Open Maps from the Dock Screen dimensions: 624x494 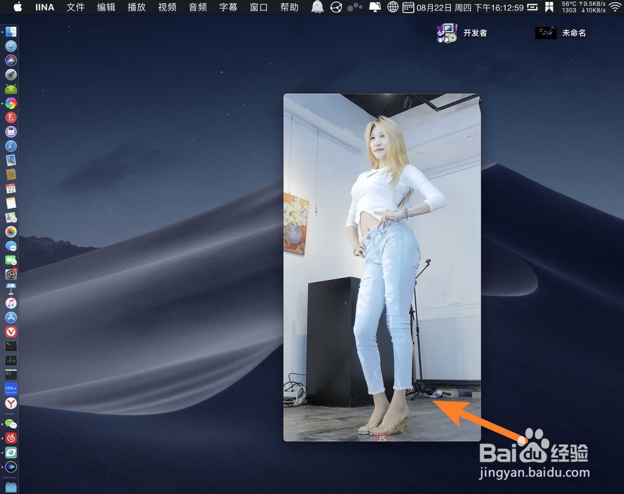tap(11, 218)
